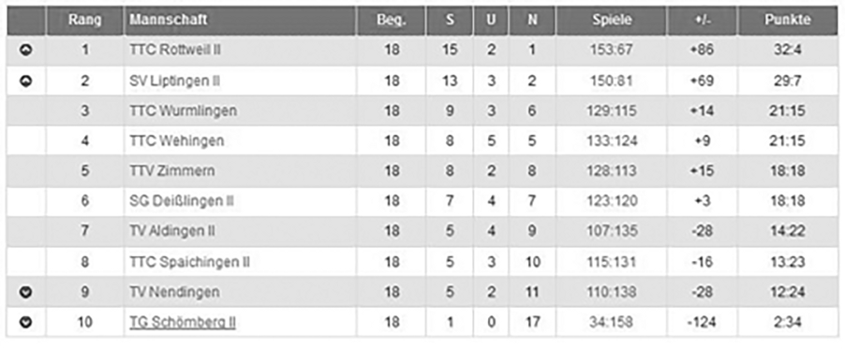Screen dimensions: 845x349
Task: Sort table by the Rang column header
Action: point(84,21)
